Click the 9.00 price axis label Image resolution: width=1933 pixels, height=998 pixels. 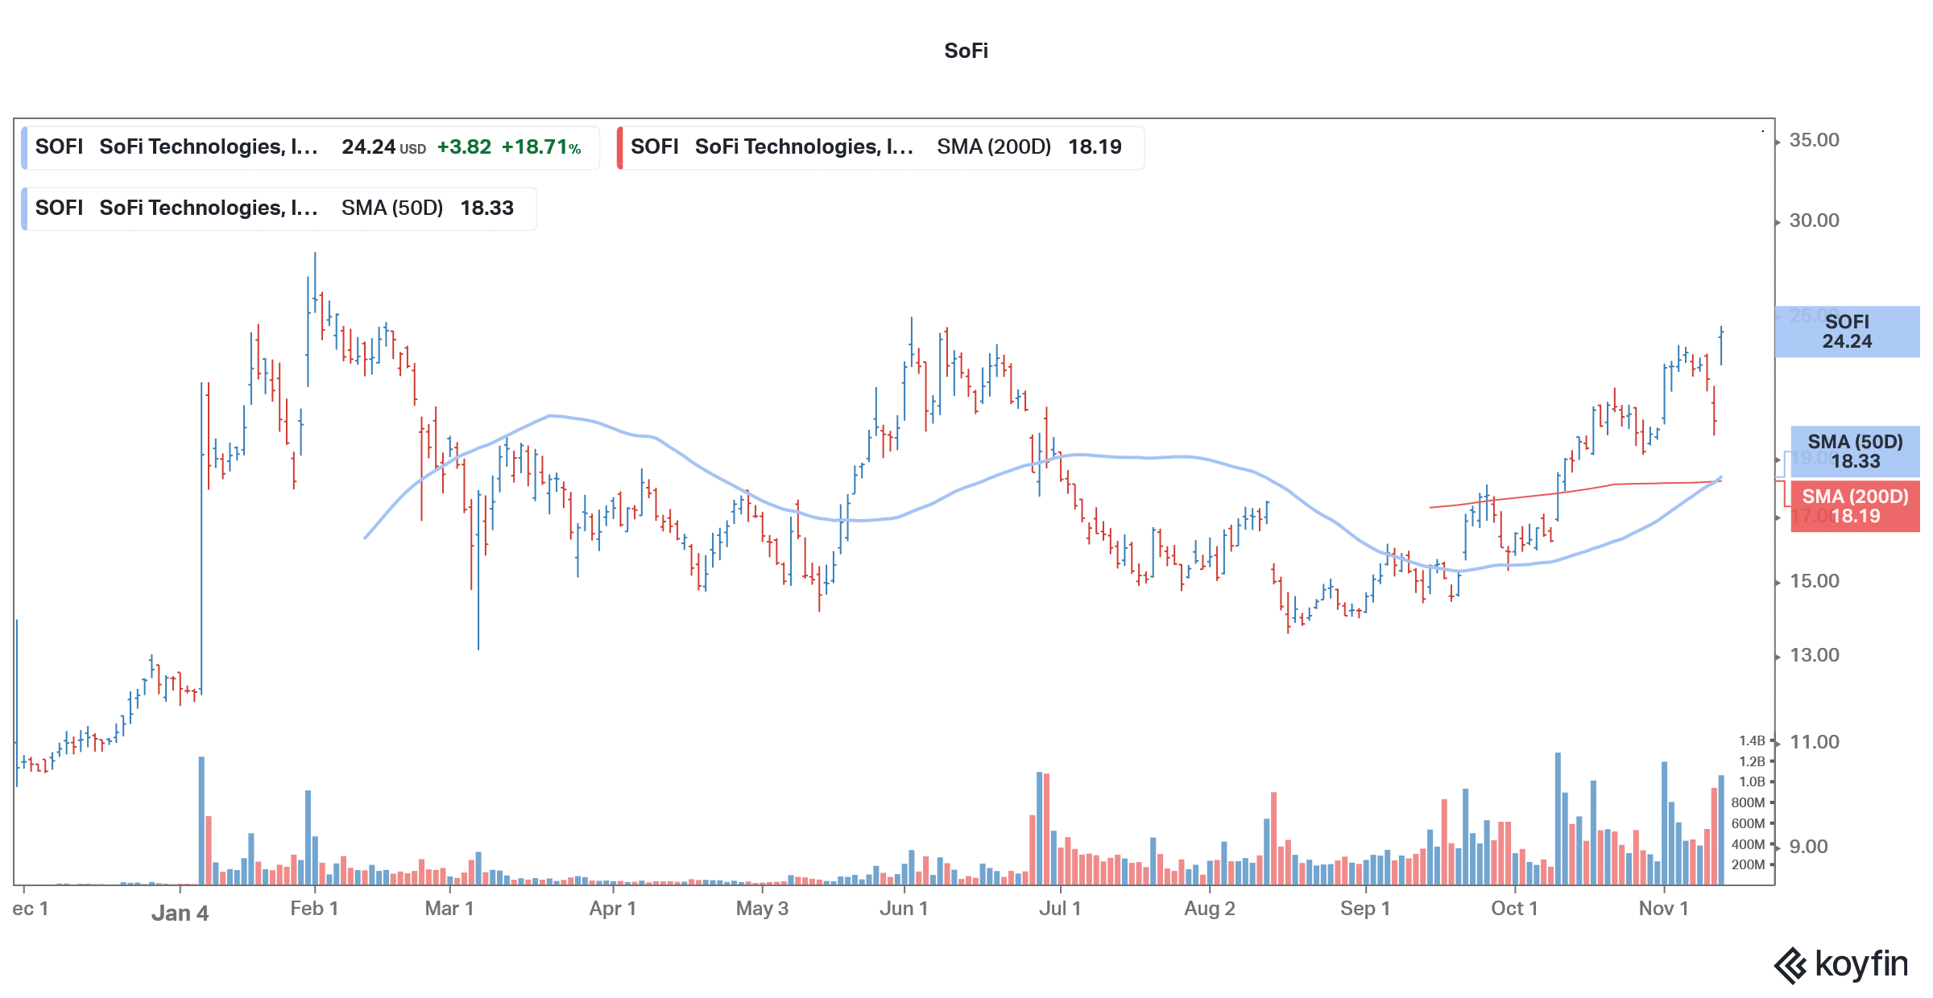1808,847
